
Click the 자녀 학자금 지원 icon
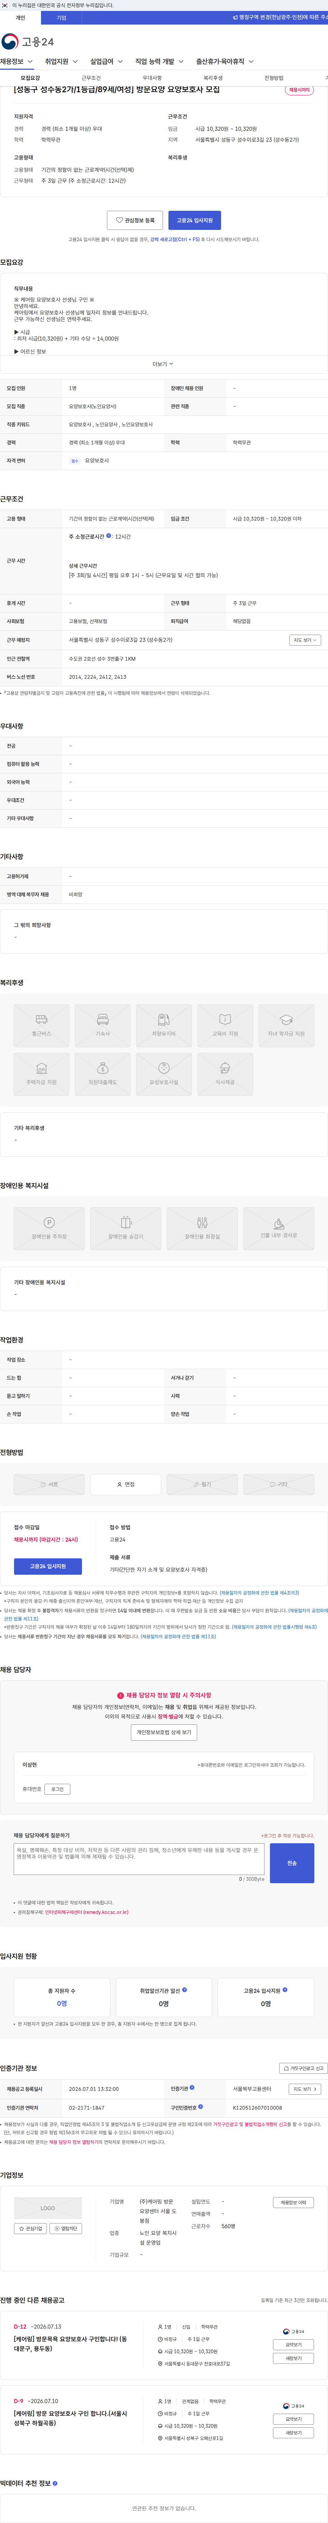tap(286, 1025)
